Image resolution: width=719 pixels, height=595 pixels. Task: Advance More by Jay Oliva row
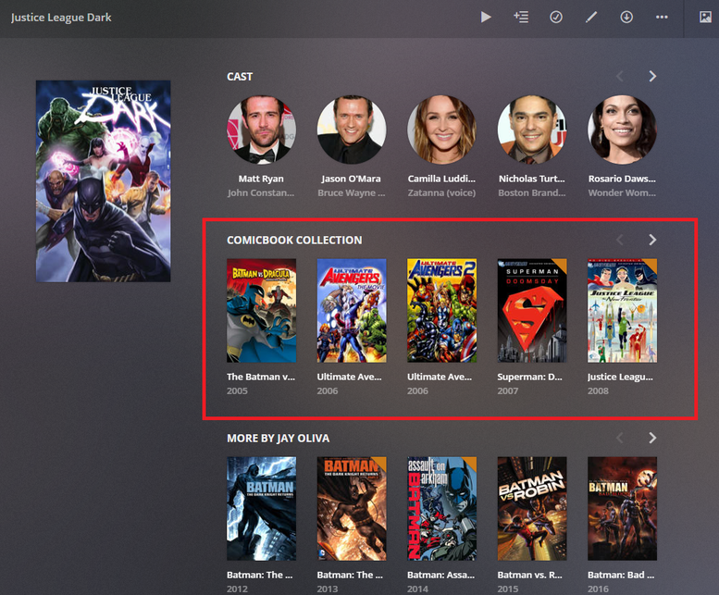[652, 438]
